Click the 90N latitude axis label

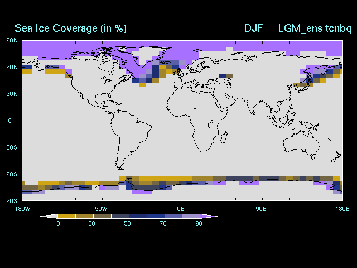click(x=11, y=40)
